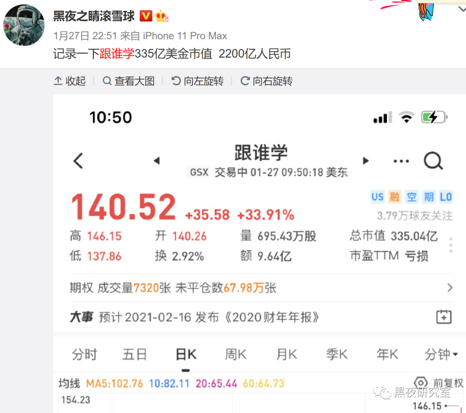This screenshot has height=413, width=466.
Task: Tap the back arrow in the stock app
Action: [78, 161]
